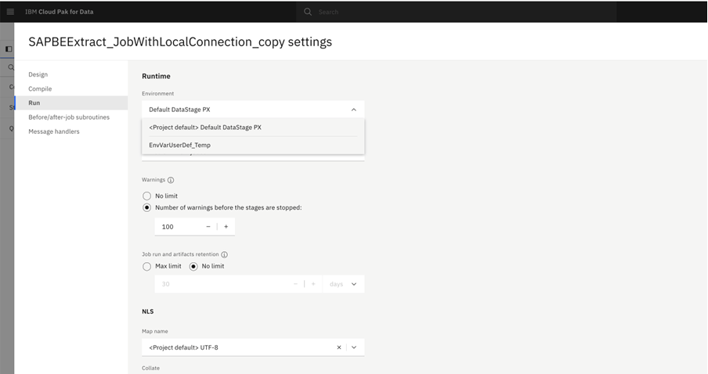Open the hamburger navigation menu
The width and height of the screenshot is (708, 374).
10,12
